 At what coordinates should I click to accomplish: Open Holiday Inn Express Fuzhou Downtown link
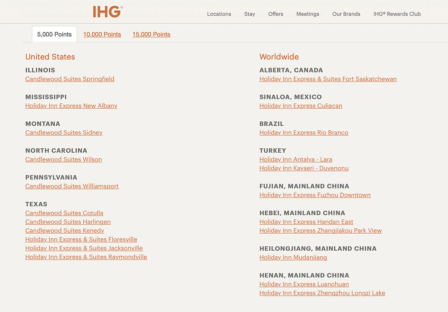(315, 195)
